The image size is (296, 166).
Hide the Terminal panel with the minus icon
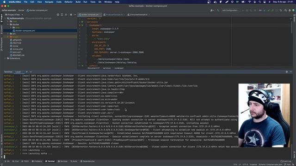point(290,72)
